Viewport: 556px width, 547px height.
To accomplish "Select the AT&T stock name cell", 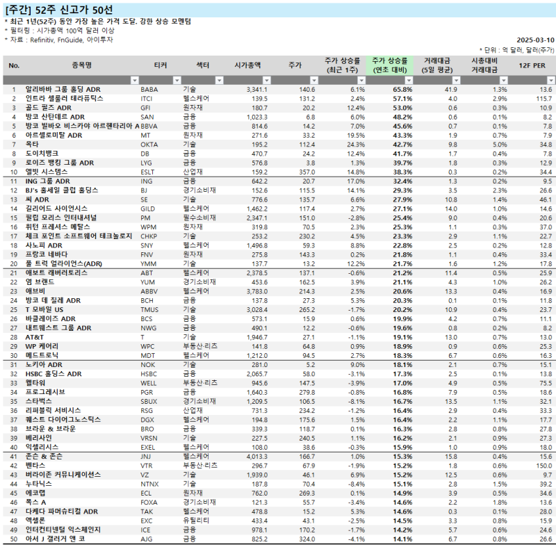I will (34, 337).
